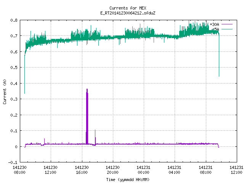This screenshot has height=183, width=244.
Task: Click the small purple spike near 17:40
Action: point(95,137)
